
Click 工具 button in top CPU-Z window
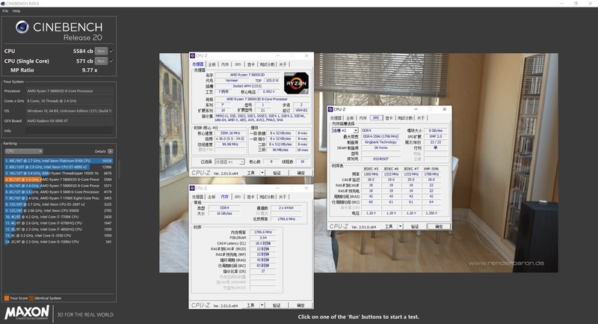tap(250, 173)
